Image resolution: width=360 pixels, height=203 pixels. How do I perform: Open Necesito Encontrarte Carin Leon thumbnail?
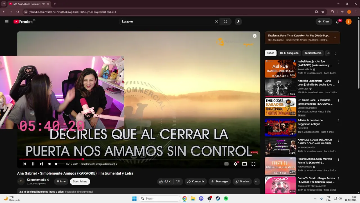pos(280,88)
